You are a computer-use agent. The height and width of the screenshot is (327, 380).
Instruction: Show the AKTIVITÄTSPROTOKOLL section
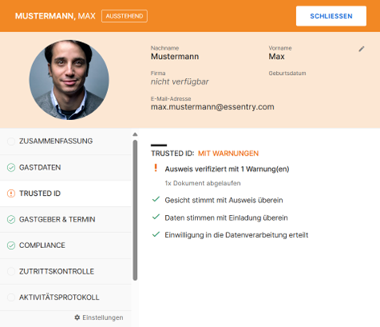(x=66, y=297)
